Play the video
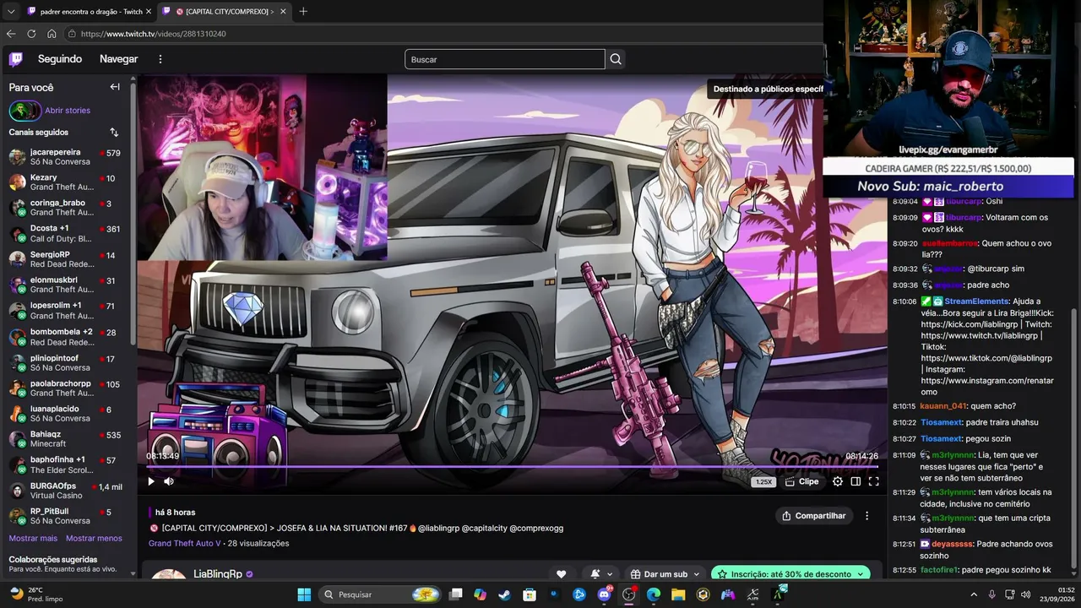Viewport: 1081px width, 608px height. 151,481
